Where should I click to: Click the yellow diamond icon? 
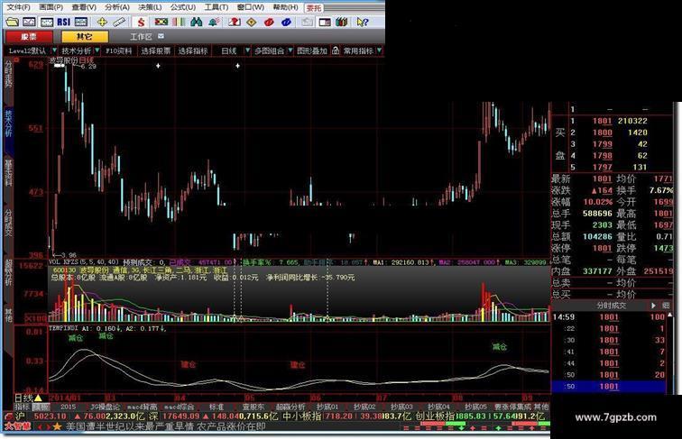click(252, 22)
